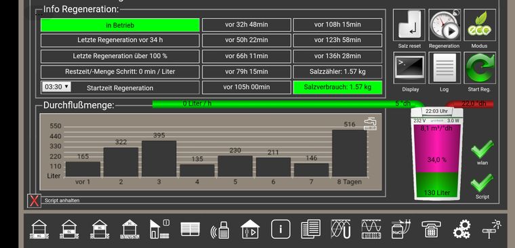Viewport: 515px width, 248px height.
Task: Click the 516 bar for 8 Tagen
Action: pos(350,153)
